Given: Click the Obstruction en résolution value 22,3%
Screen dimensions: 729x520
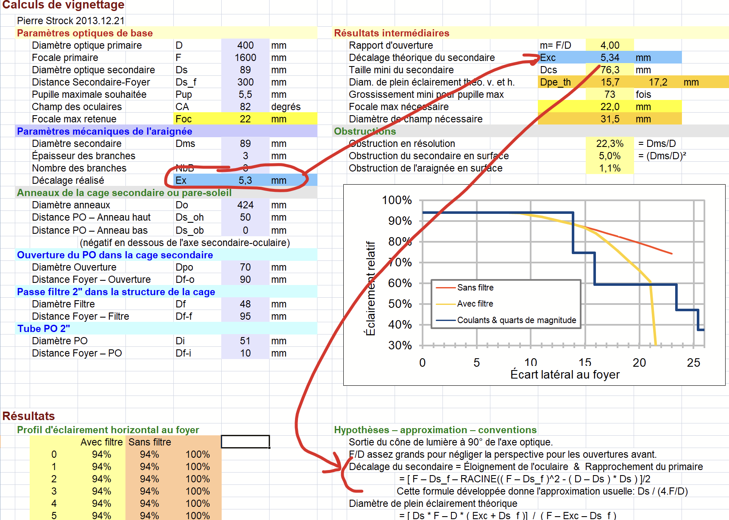Looking at the screenshot, I should click(609, 144).
